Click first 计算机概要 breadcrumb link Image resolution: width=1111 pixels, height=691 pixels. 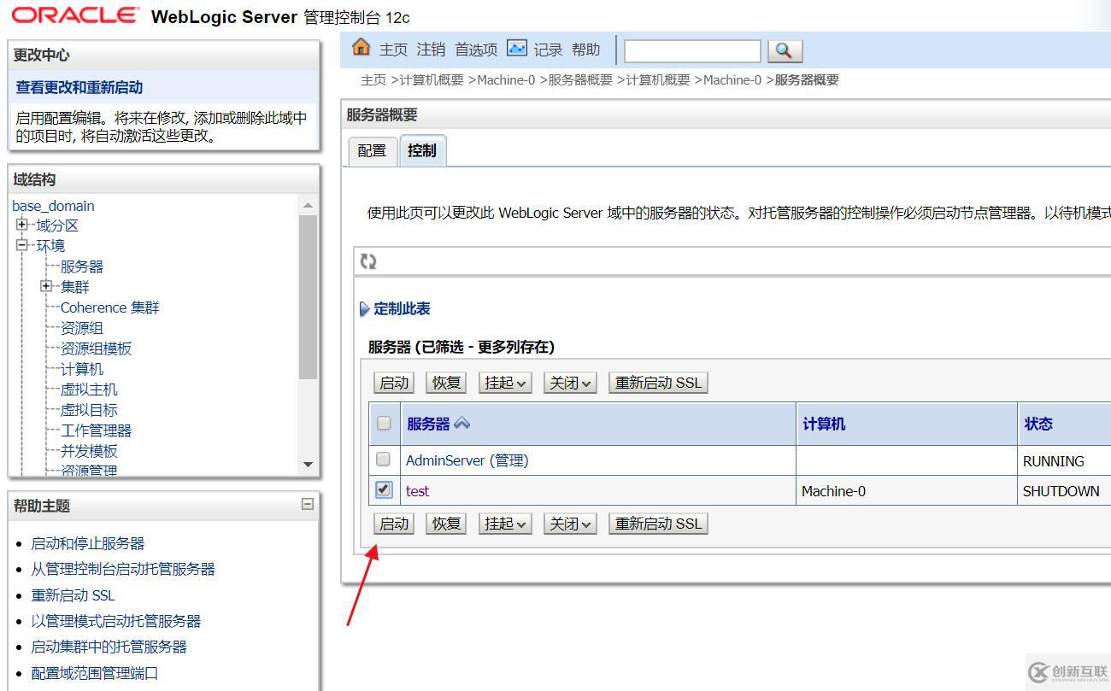click(x=432, y=80)
